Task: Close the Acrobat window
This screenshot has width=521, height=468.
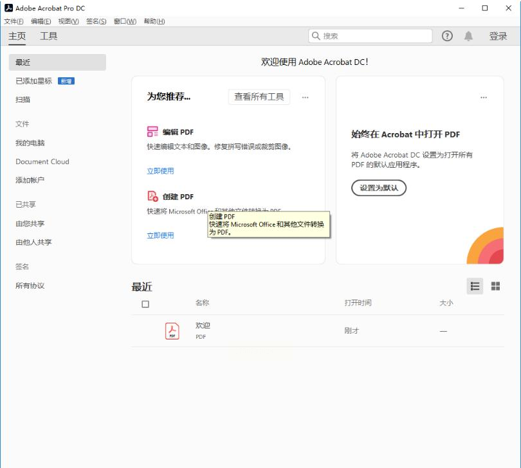Action: point(508,8)
